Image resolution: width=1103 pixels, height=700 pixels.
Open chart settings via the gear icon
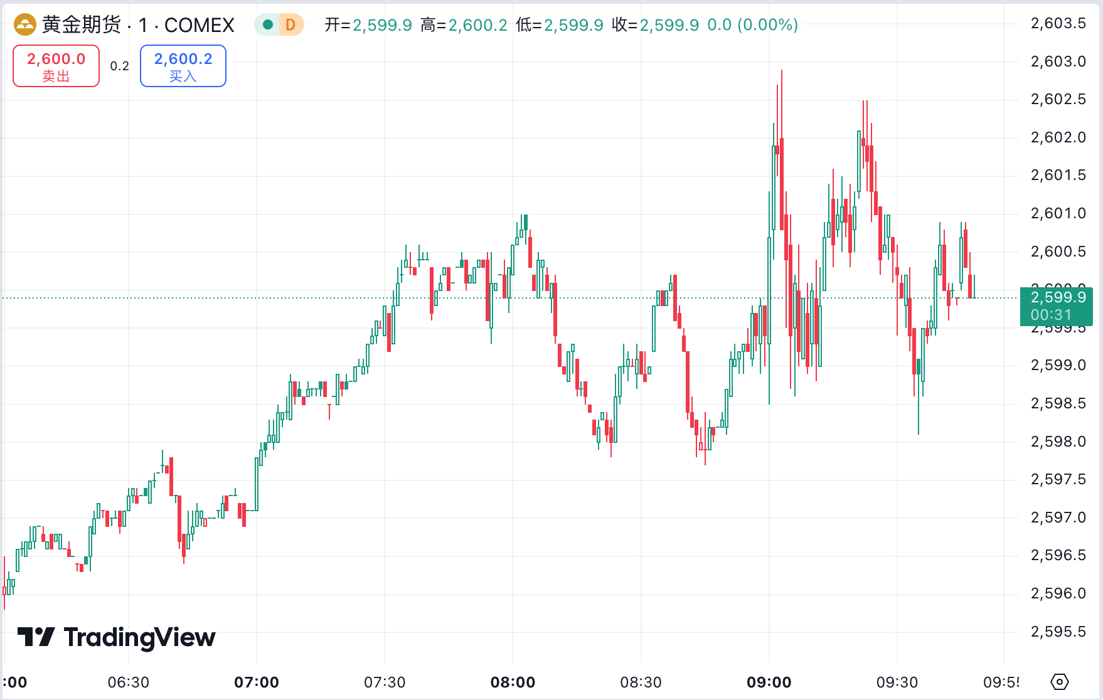[1060, 681]
